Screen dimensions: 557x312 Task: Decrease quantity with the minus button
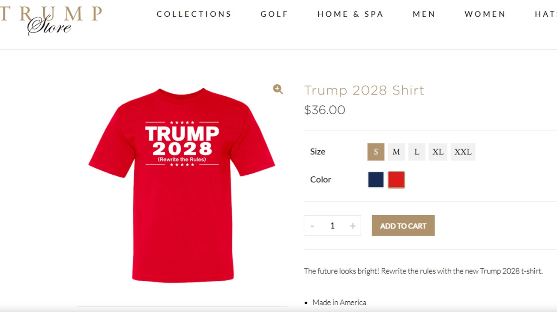pos(312,226)
